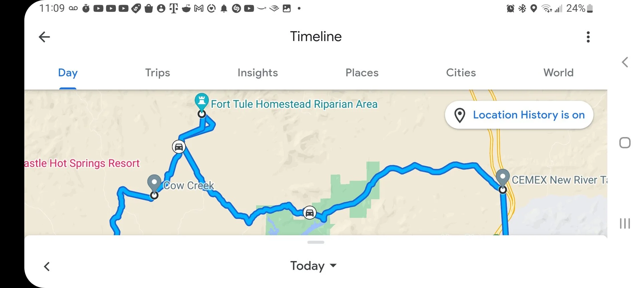Open the Android recent apps button

coord(625,223)
